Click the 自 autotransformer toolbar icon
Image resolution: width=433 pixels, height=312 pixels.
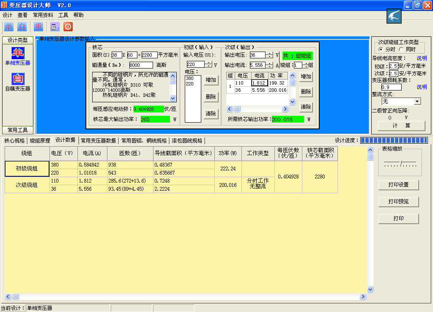[x=22, y=27]
